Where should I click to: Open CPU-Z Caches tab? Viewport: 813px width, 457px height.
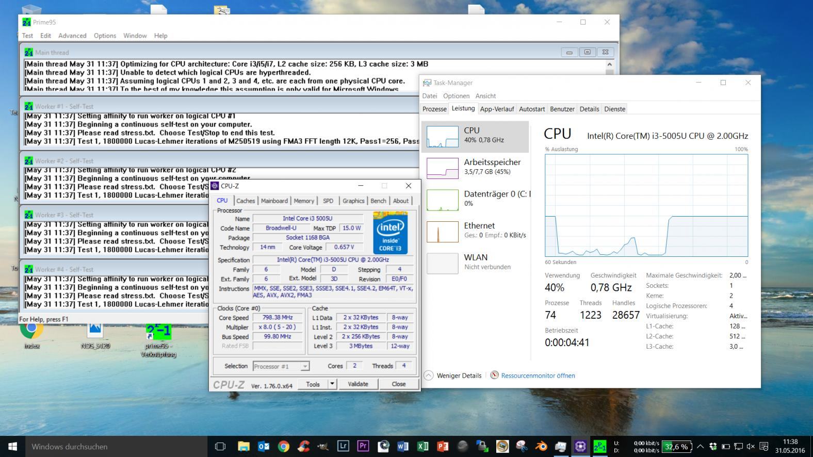(246, 201)
